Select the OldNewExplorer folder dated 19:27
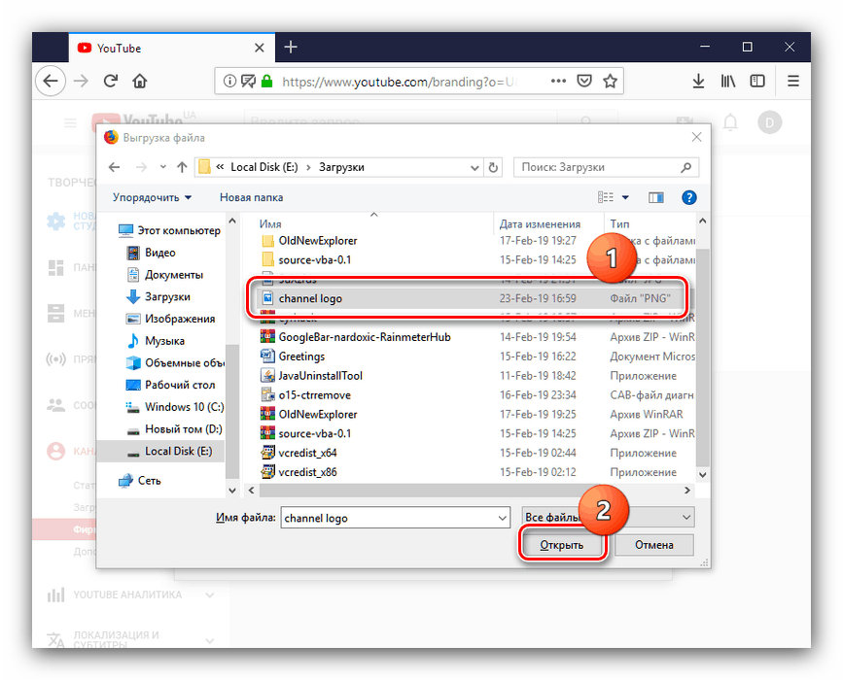This screenshot has width=843, height=680. pyautogui.click(x=475, y=241)
